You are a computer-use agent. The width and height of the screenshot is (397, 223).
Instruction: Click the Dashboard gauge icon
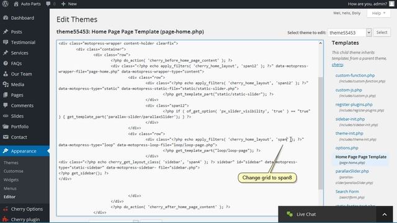coord(6,18)
